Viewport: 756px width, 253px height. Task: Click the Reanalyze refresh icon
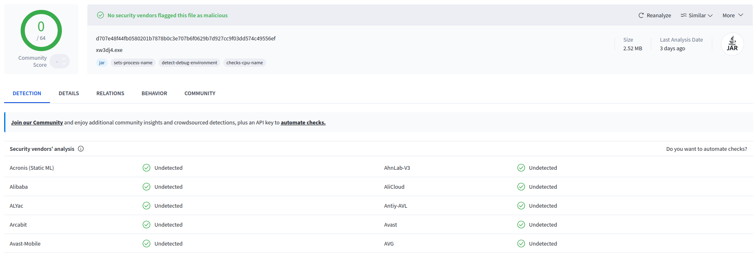coord(641,15)
